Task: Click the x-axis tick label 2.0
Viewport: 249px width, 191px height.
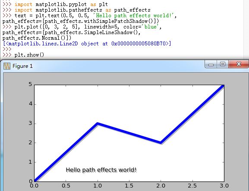Action: coord(161,186)
